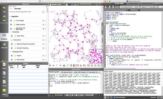Toggle favorite star for Acyclic
This screenshot has width=163, height=99.
tap(45, 56)
